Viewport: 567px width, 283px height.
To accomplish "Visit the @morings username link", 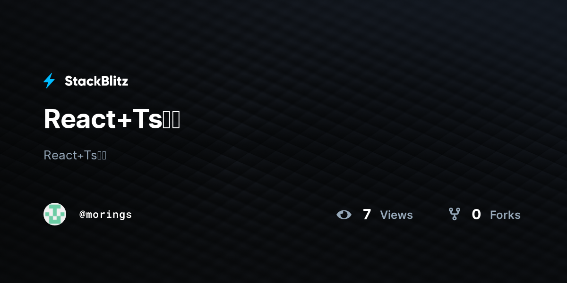I will point(106,215).
